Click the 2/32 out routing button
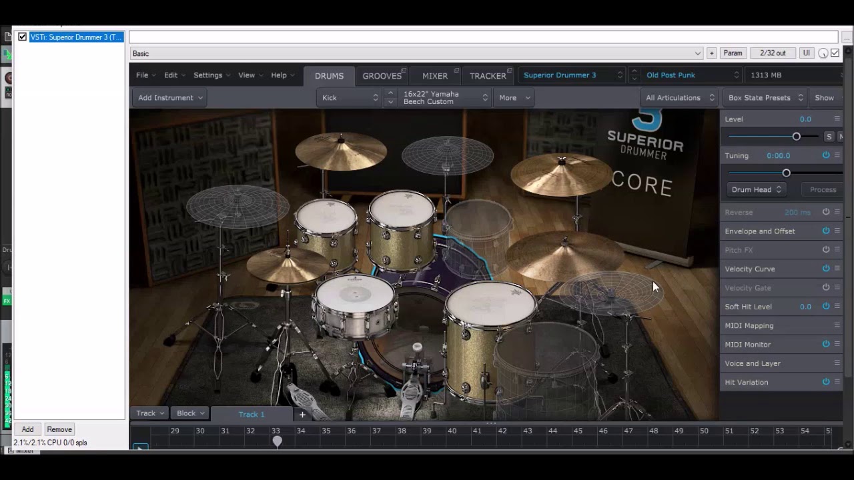This screenshot has width=854, height=480. [x=773, y=53]
